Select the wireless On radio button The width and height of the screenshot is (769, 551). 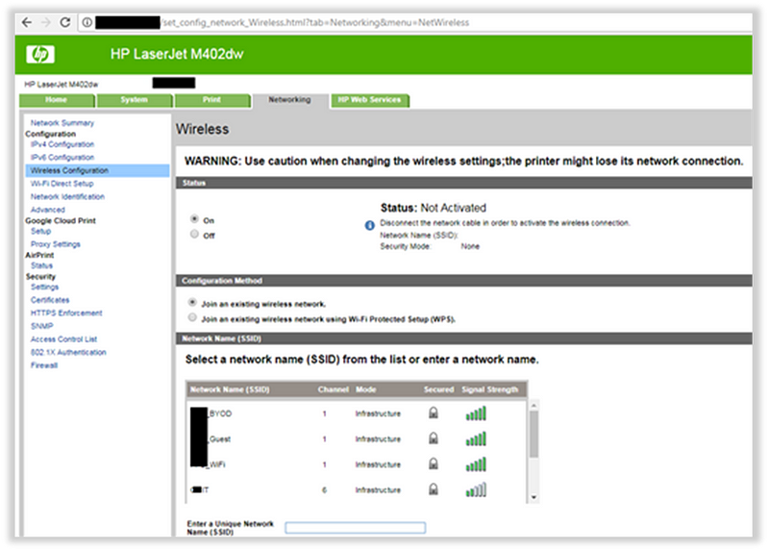[195, 219]
